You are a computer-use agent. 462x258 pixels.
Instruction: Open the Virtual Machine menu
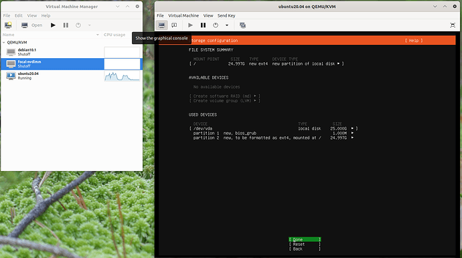click(183, 15)
